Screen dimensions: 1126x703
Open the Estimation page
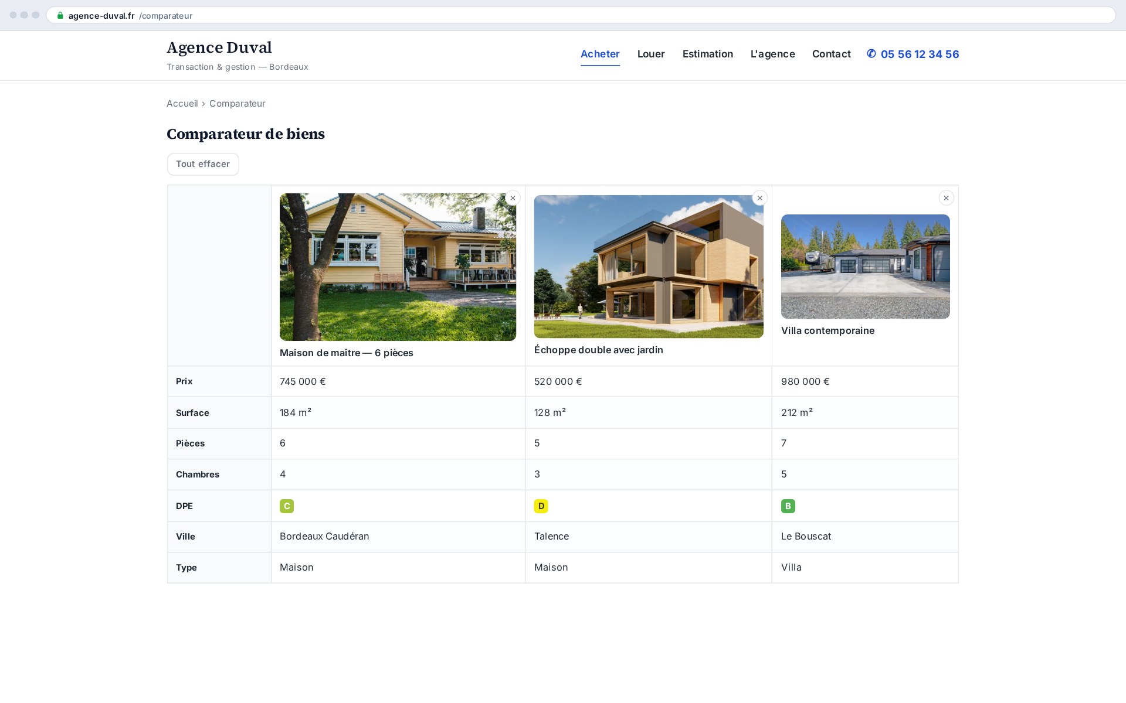coord(707,54)
